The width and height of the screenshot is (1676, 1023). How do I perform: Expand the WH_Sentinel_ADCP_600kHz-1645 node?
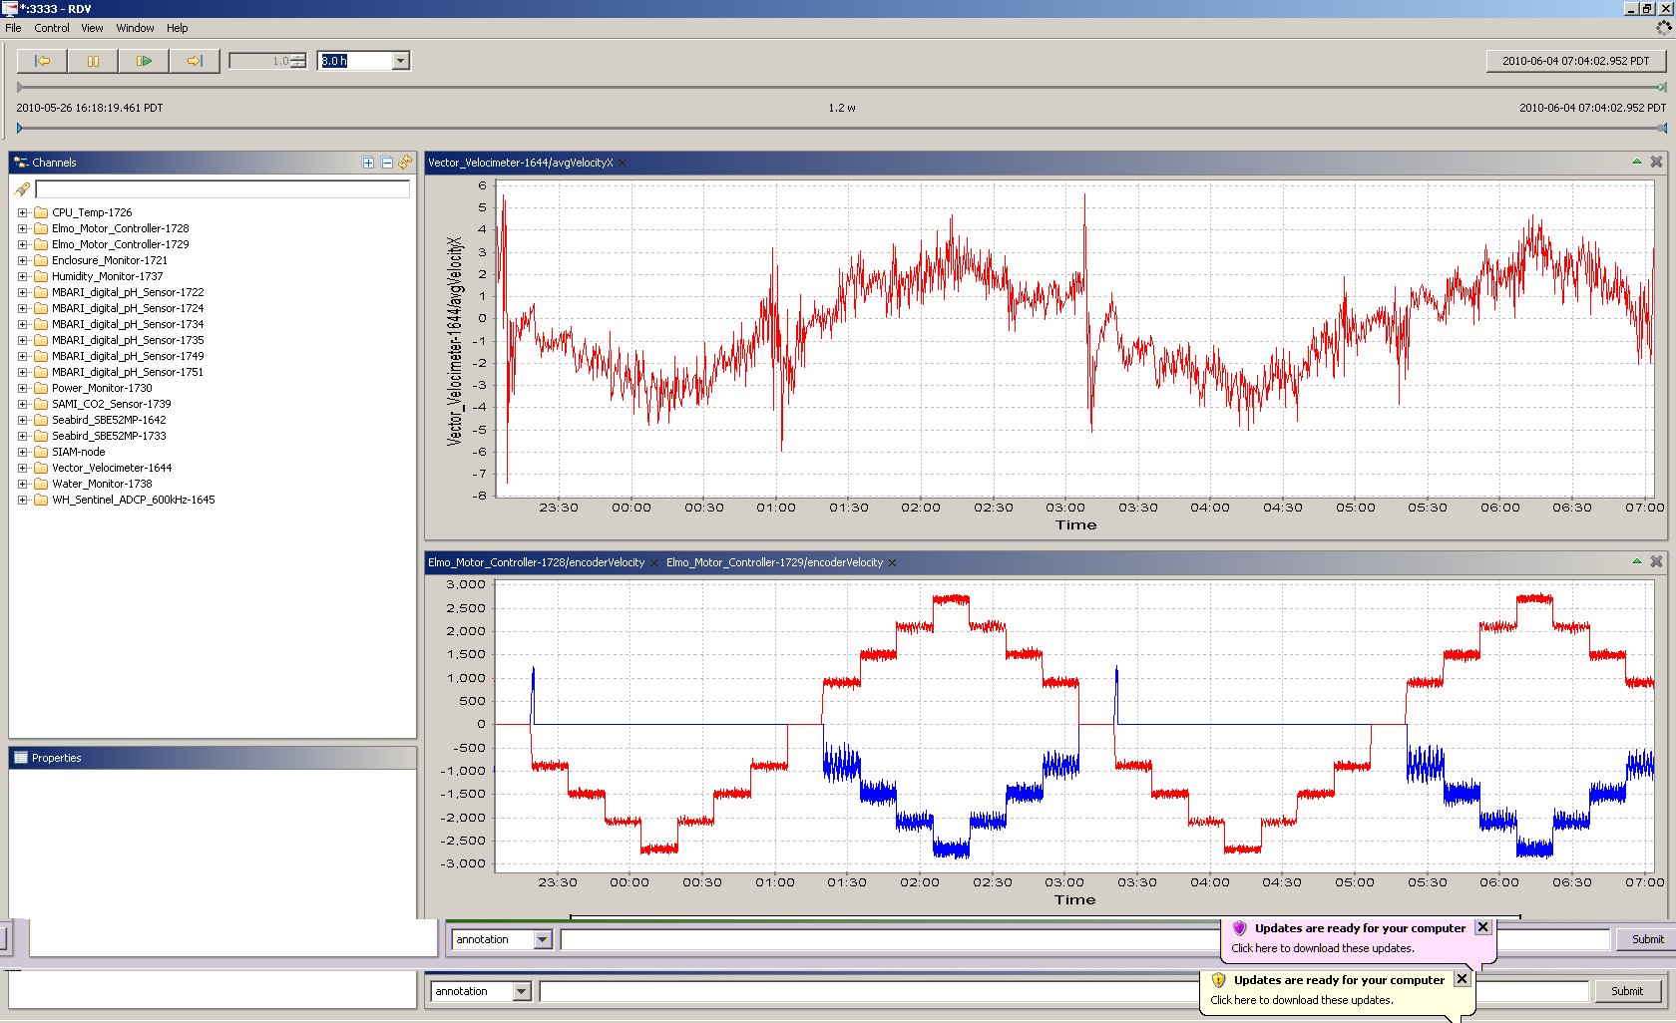pos(22,500)
